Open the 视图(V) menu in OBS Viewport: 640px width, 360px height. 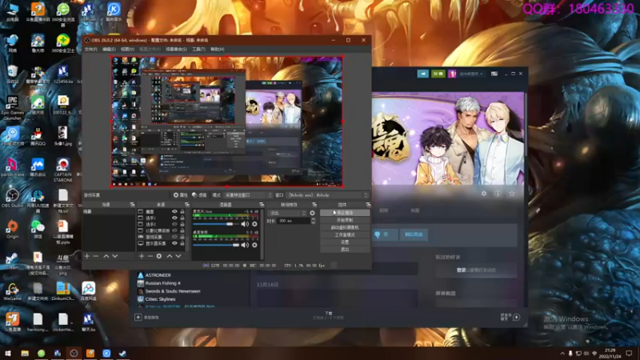(127, 50)
